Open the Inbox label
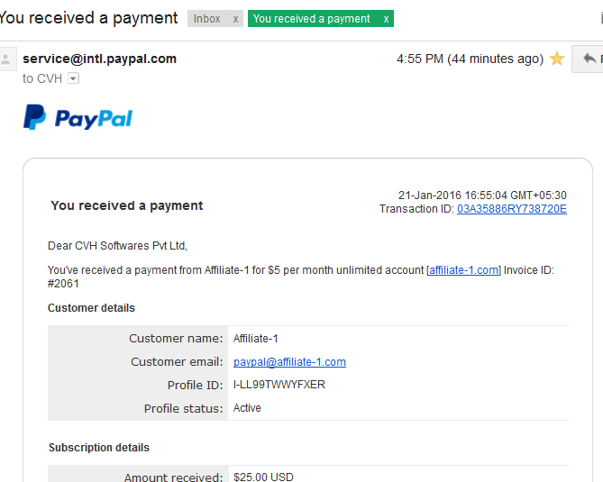603x482 pixels. click(207, 19)
